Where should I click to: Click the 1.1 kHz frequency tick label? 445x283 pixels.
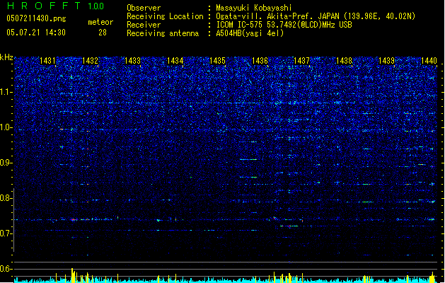pos(6,92)
